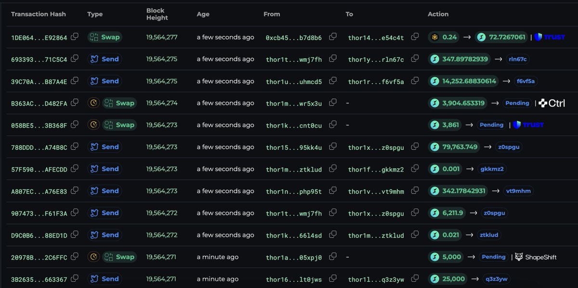Copy from address thor1k...cnt0cu

pyautogui.click(x=332, y=125)
